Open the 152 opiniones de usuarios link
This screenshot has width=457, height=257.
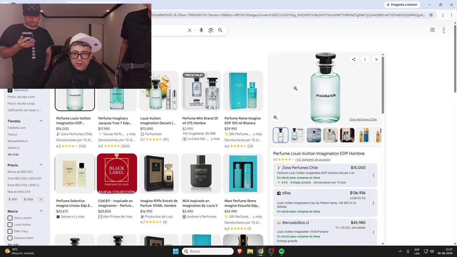pos(313,160)
